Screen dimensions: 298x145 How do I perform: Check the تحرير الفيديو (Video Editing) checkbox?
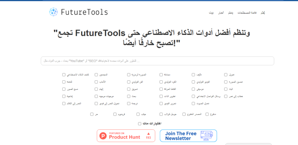[x=161, y=103]
